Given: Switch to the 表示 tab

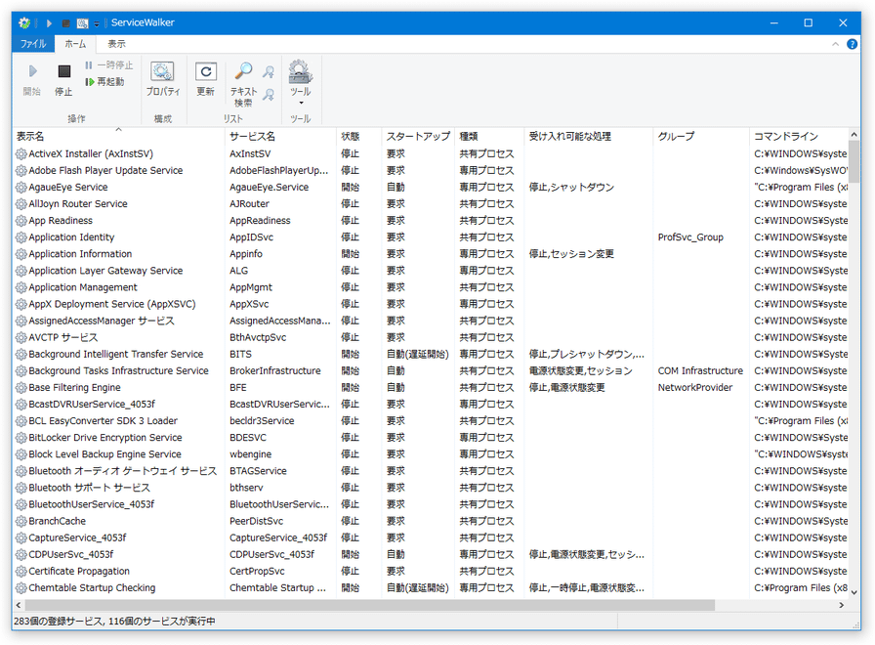Looking at the screenshot, I should point(116,44).
